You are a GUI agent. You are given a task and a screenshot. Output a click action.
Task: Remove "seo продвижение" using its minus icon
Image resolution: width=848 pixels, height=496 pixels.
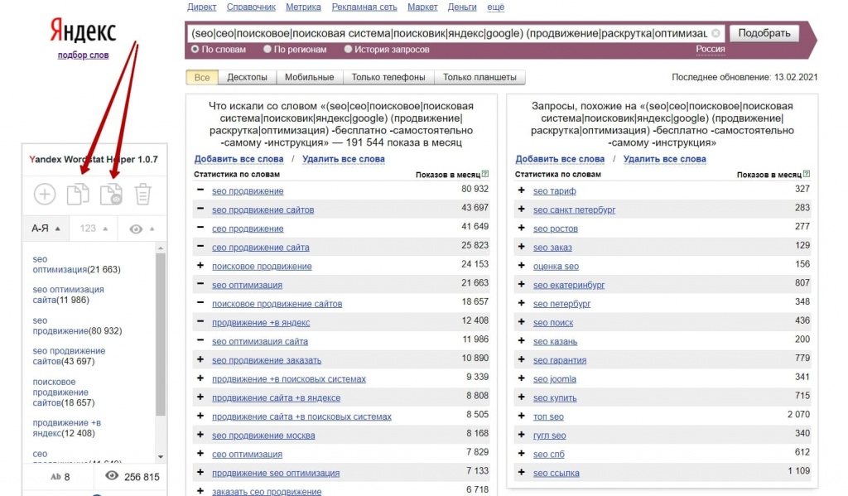pyautogui.click(x=200, y=190)
